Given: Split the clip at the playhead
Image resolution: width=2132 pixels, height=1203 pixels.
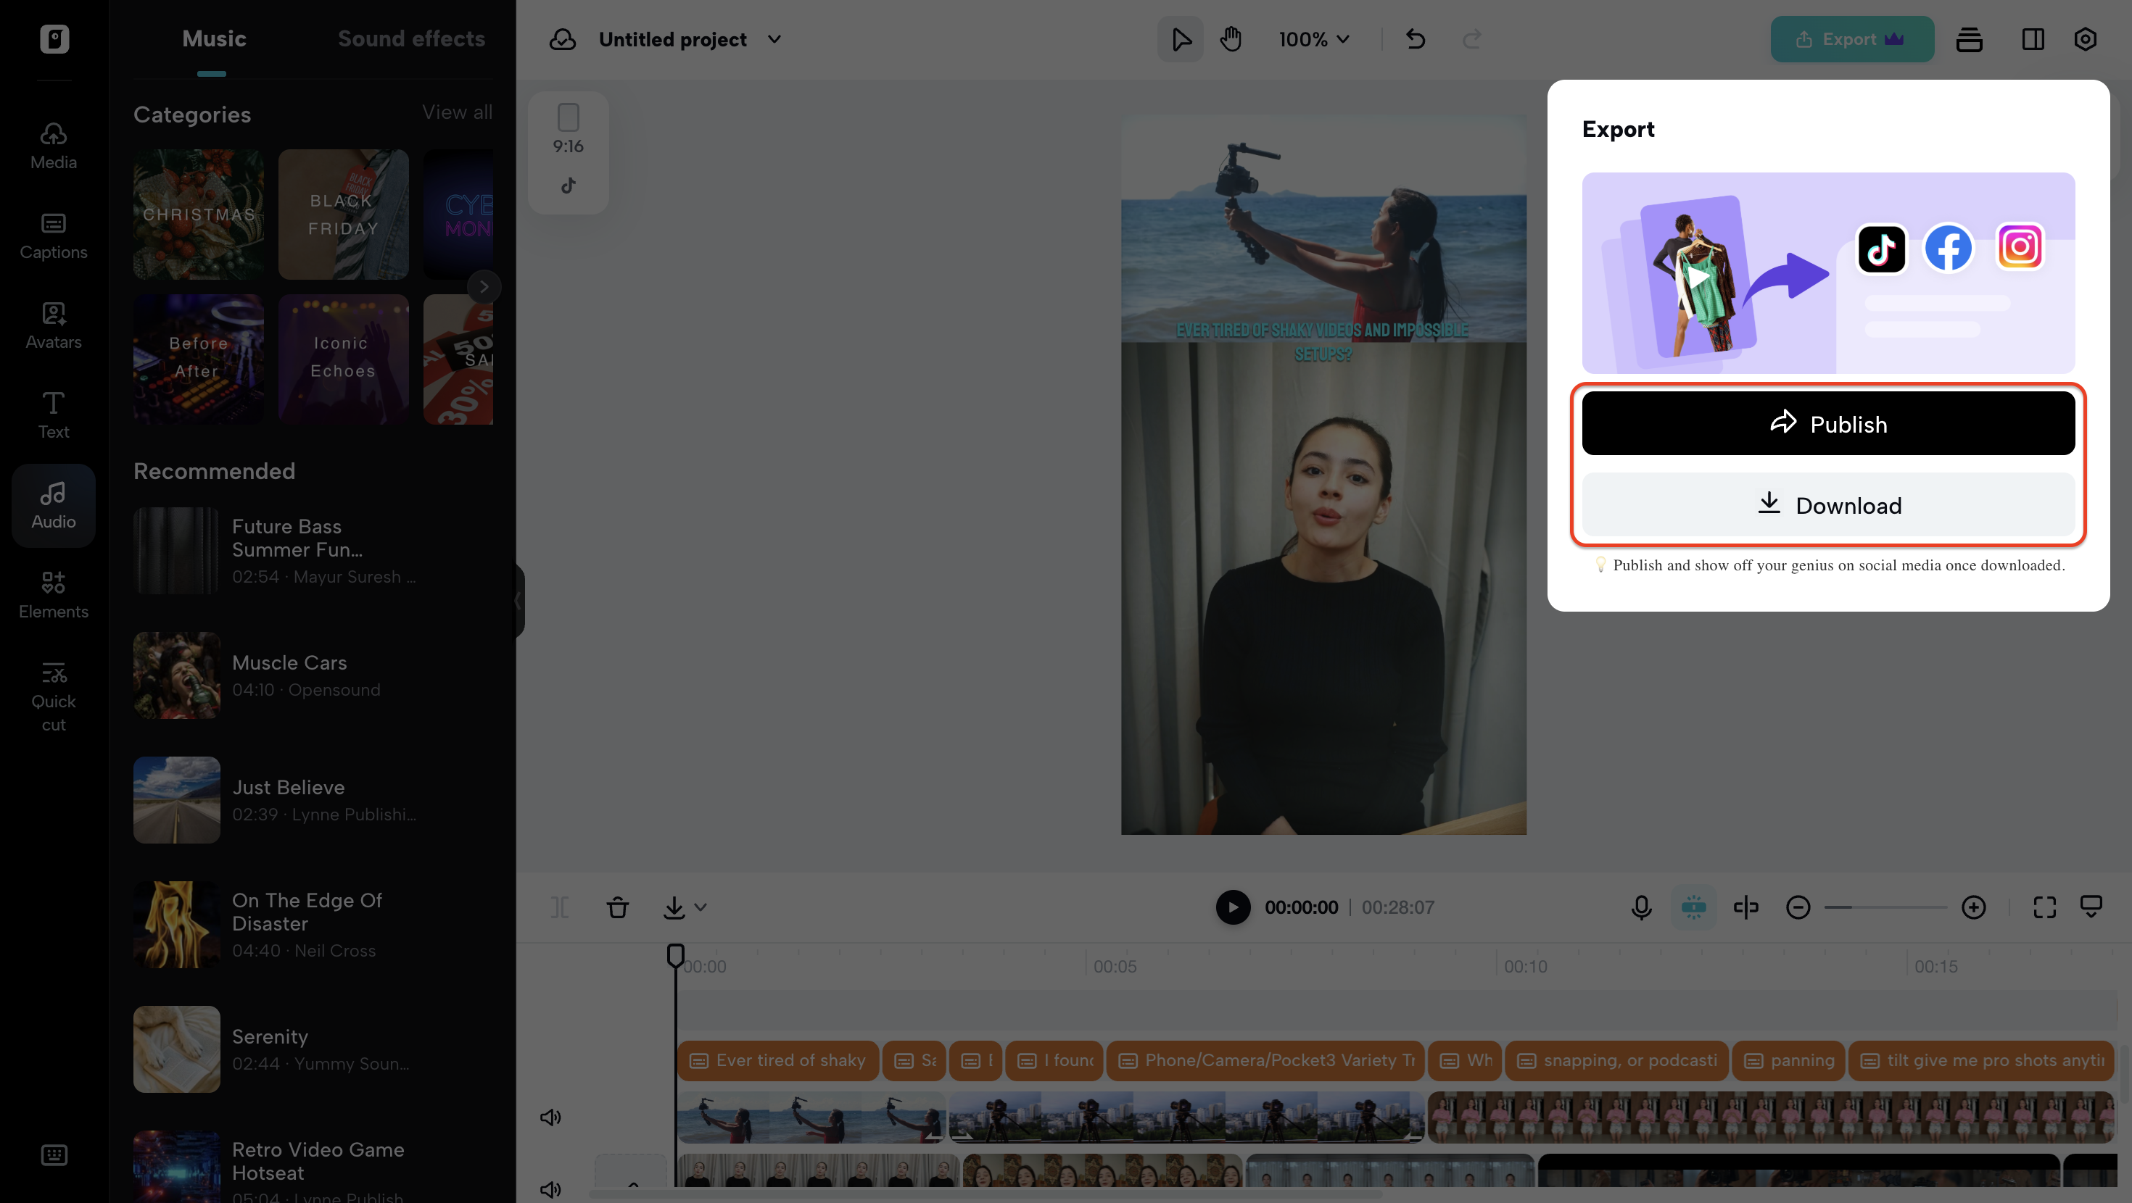Looking at the screenshot, I should coord(560,907).
